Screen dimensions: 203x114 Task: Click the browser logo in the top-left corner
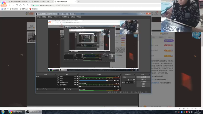point(4,4)
